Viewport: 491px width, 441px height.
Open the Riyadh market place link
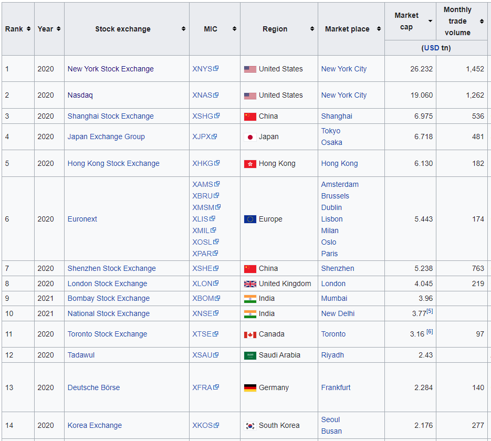click(x=332, y=355)
